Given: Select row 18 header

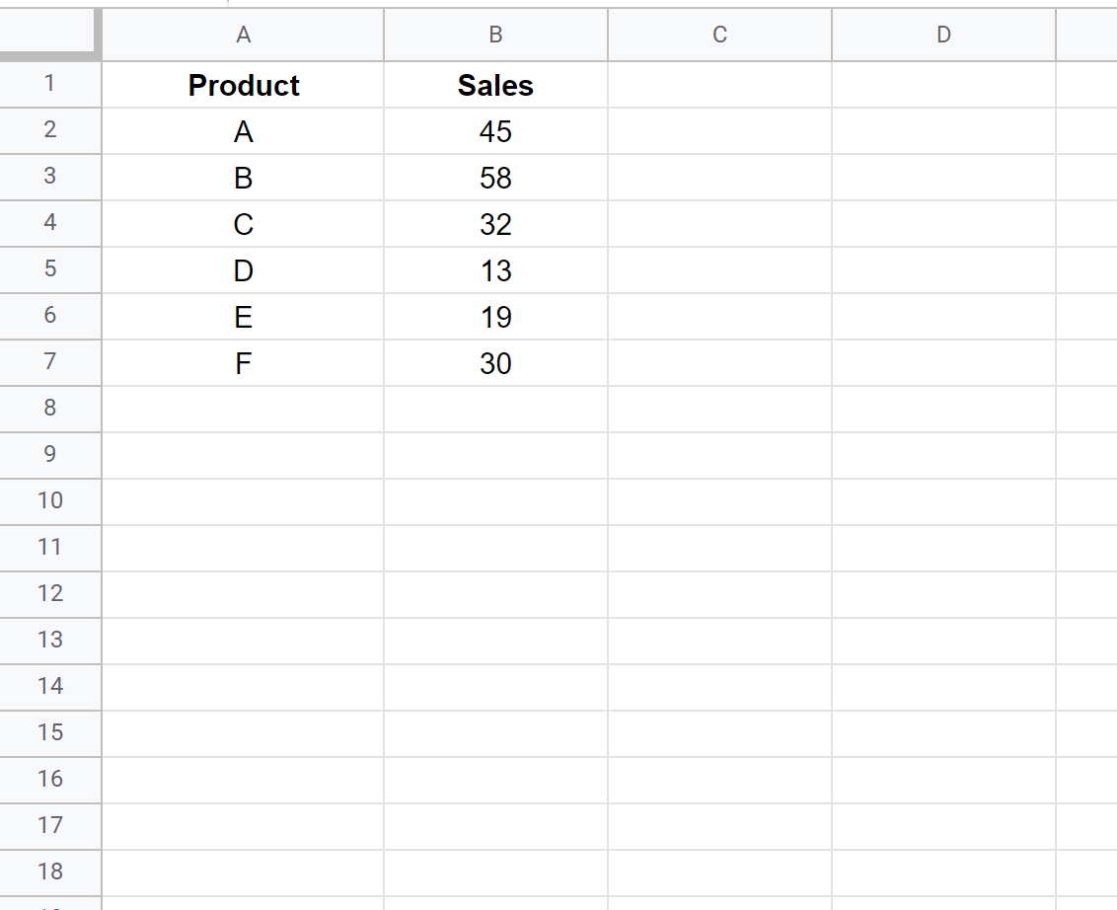Looking at the screenshot, I should [50, 872].
